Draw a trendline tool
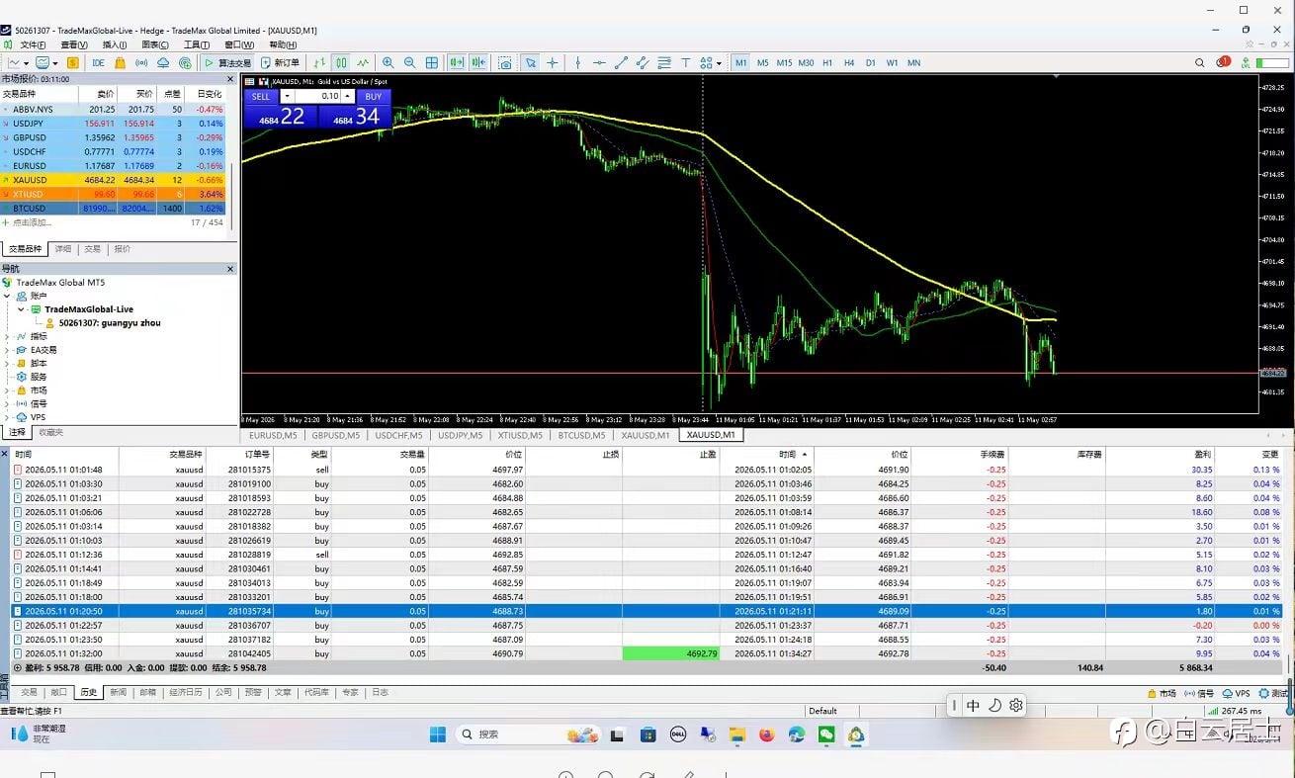Viewport: 1295px width, 778px height. click(621, 62)
